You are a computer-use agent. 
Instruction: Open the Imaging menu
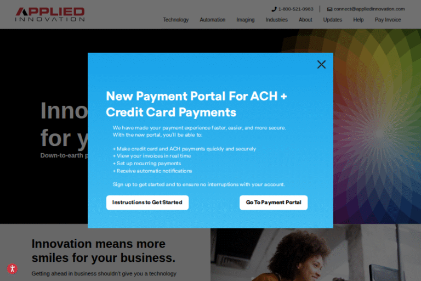coord(246,20)
